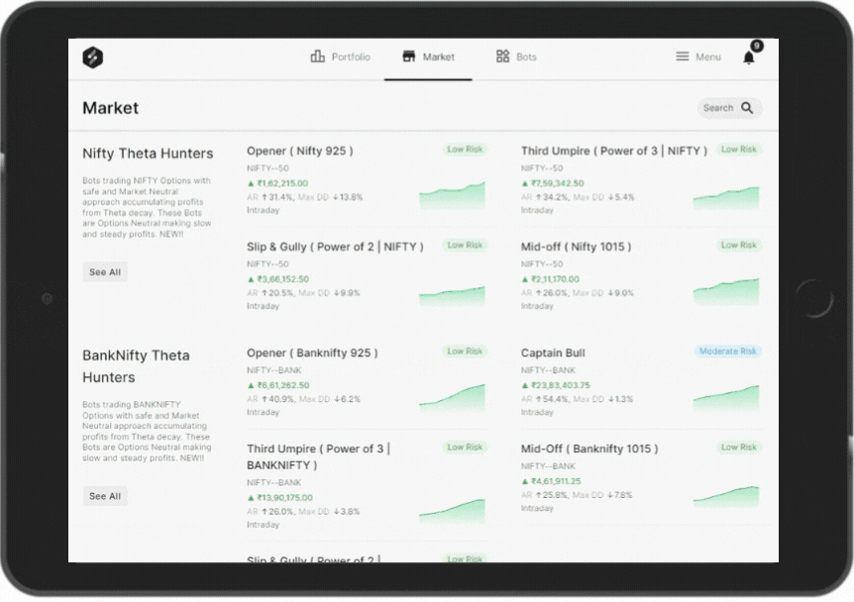Viewport: 854px width, 602px height.
Task: Click the ₹23,83,403.75 value
Action: click(x=561, y=385)
